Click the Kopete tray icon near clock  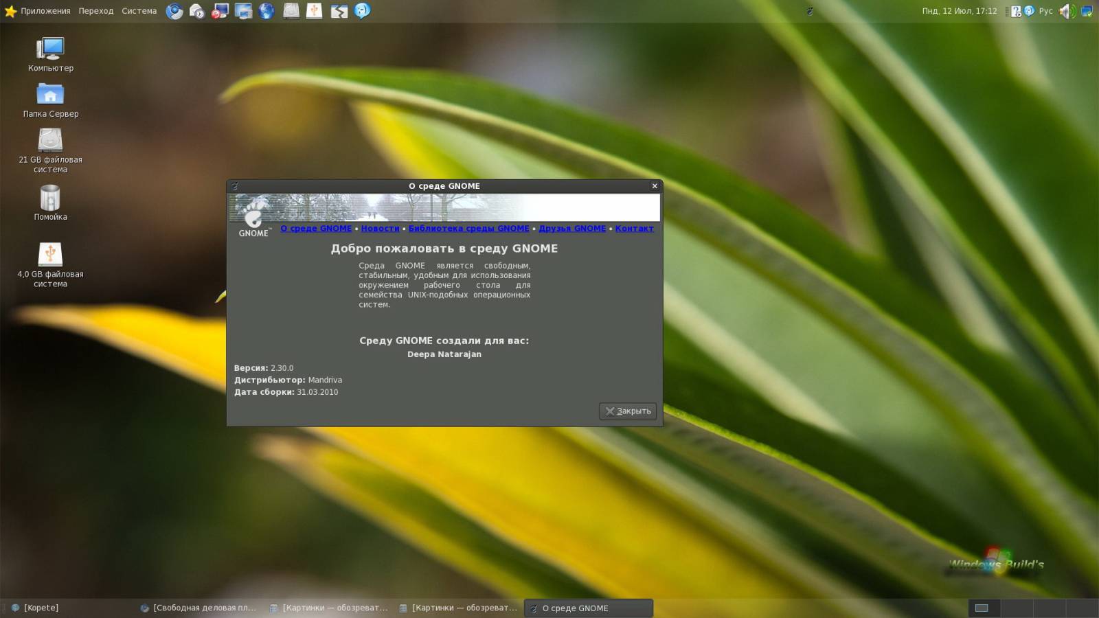point(1029,11)
